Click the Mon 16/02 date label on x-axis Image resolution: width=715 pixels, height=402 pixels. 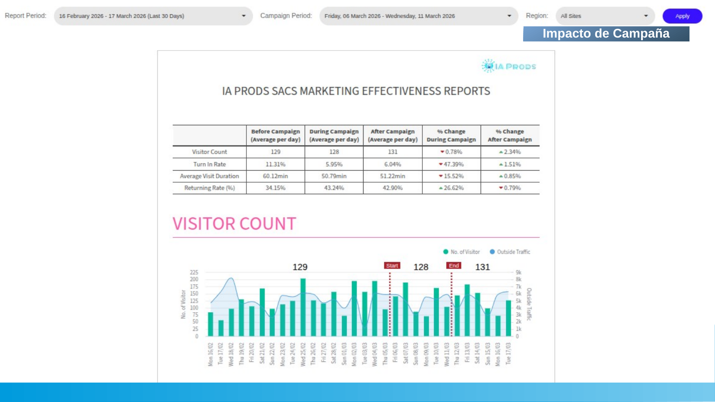[x=211, y=355]
